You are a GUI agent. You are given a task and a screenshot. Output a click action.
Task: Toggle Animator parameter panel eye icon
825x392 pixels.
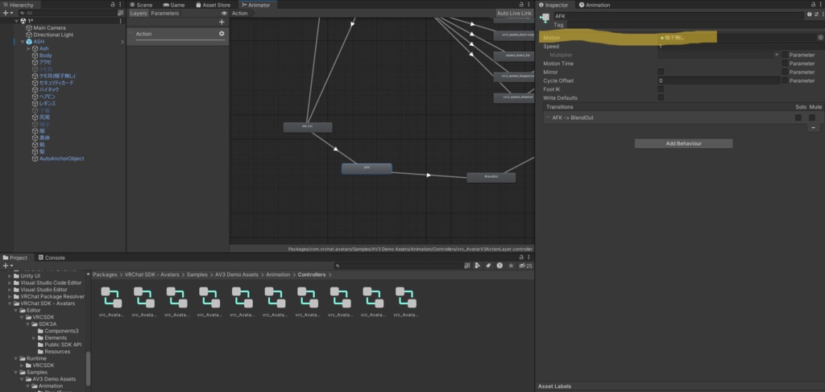pos(224,13)
